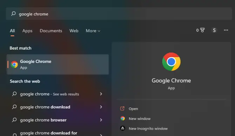The height and width of the screenshot is (136, 235).
Task: Click the Open external-link icon
Action: (x=122, y=108)
